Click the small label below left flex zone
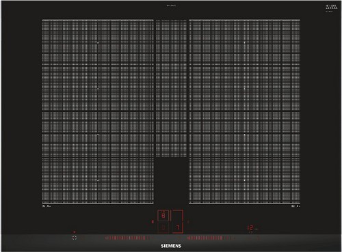The height and width of the screenshot is (252, 342). coord(47,206)
